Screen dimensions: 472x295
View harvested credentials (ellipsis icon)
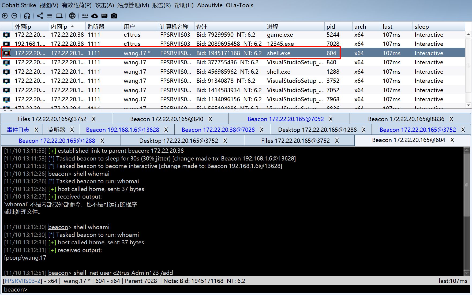(x=85, y=16)
